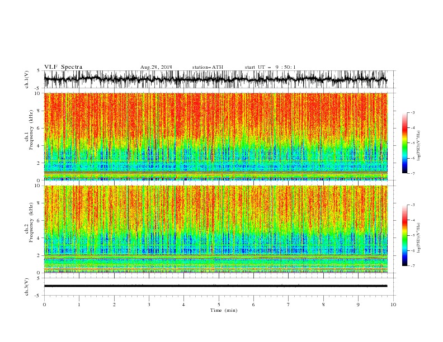Click the 'ch.3(V)' axis label
The width and height of the screenshot is (443, 342).
pyautogui.click(x=26, y=287)
